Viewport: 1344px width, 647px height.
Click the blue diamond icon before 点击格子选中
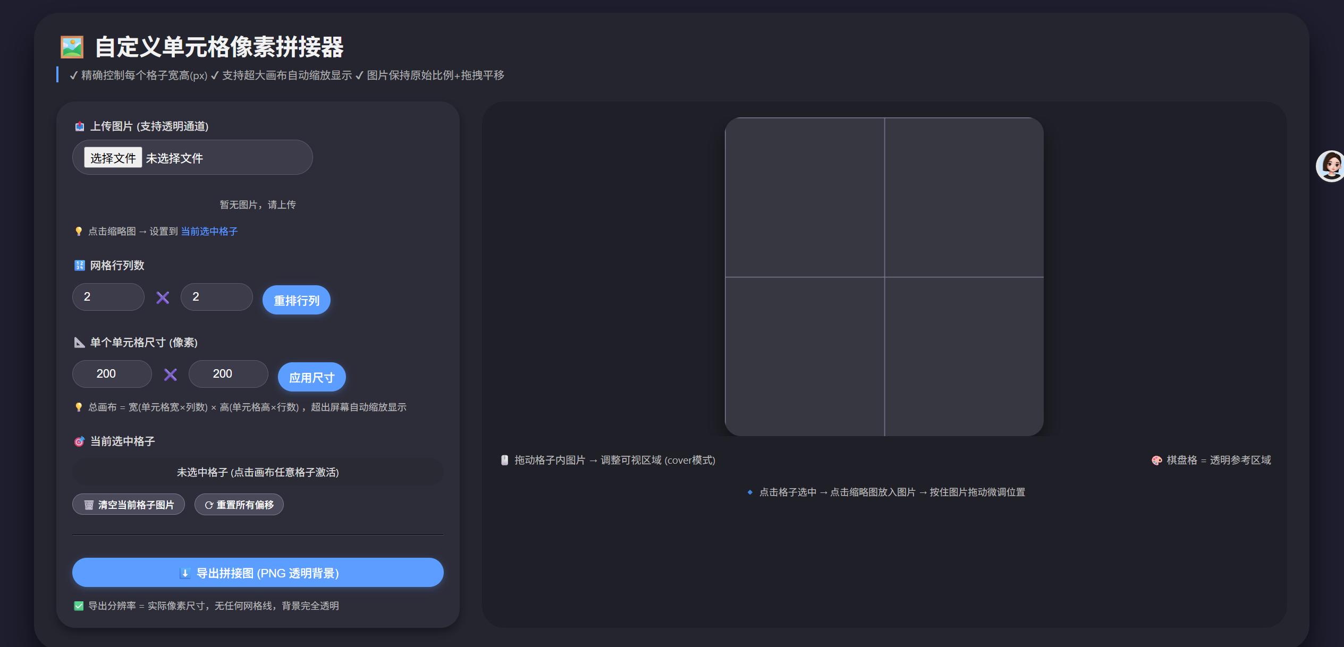click(x=750, y=492)
